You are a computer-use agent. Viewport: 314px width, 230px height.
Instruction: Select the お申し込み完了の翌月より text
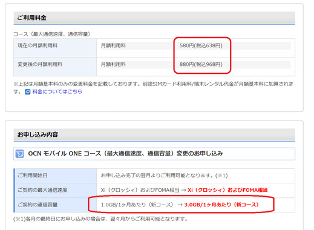164,176
